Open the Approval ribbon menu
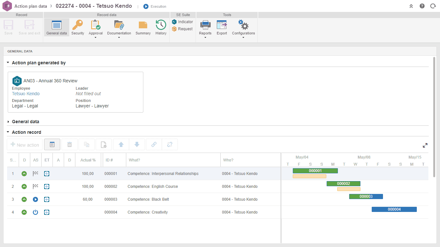This screenshot has height=247, width=440. coord(96,29)
